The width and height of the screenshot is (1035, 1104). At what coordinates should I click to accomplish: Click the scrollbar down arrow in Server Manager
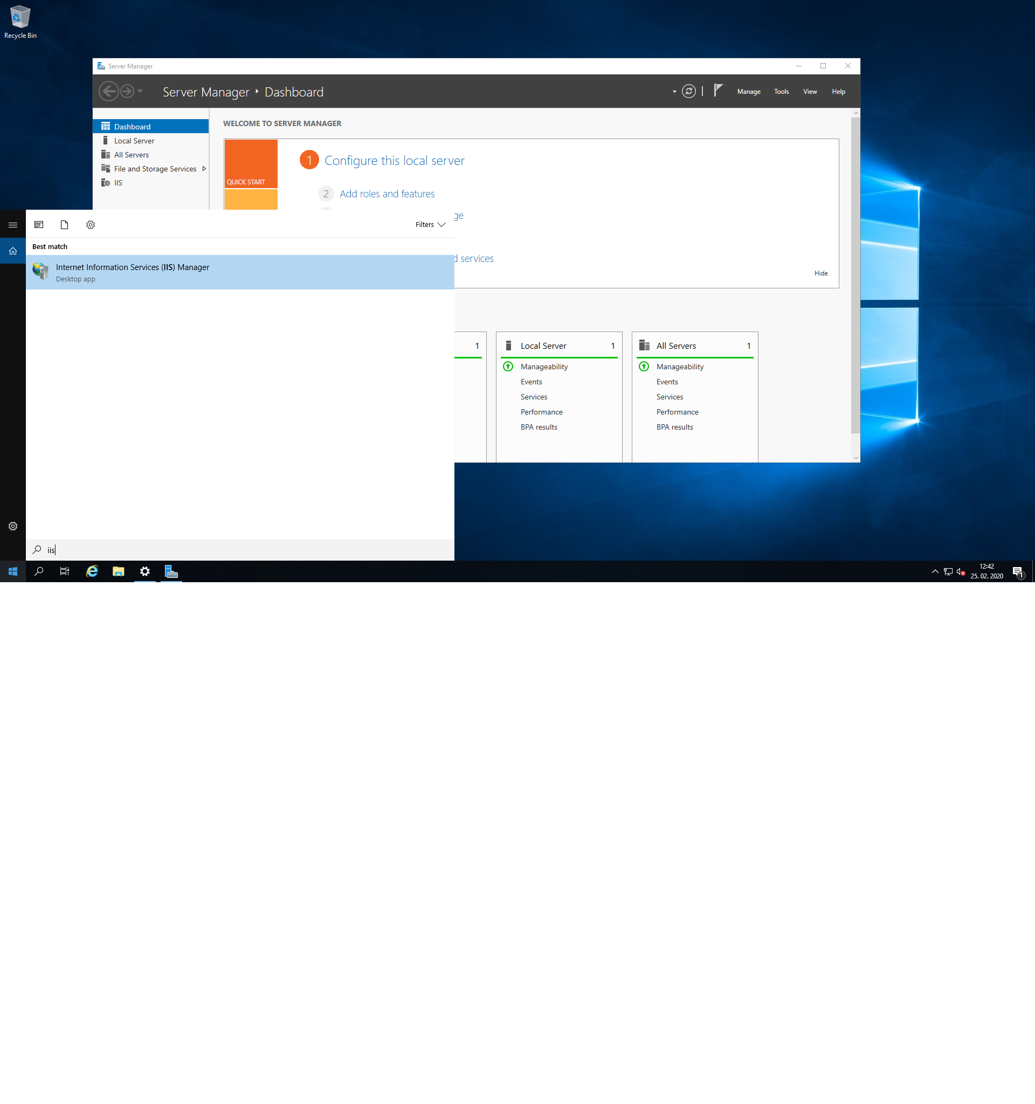(x=855, y=458)
